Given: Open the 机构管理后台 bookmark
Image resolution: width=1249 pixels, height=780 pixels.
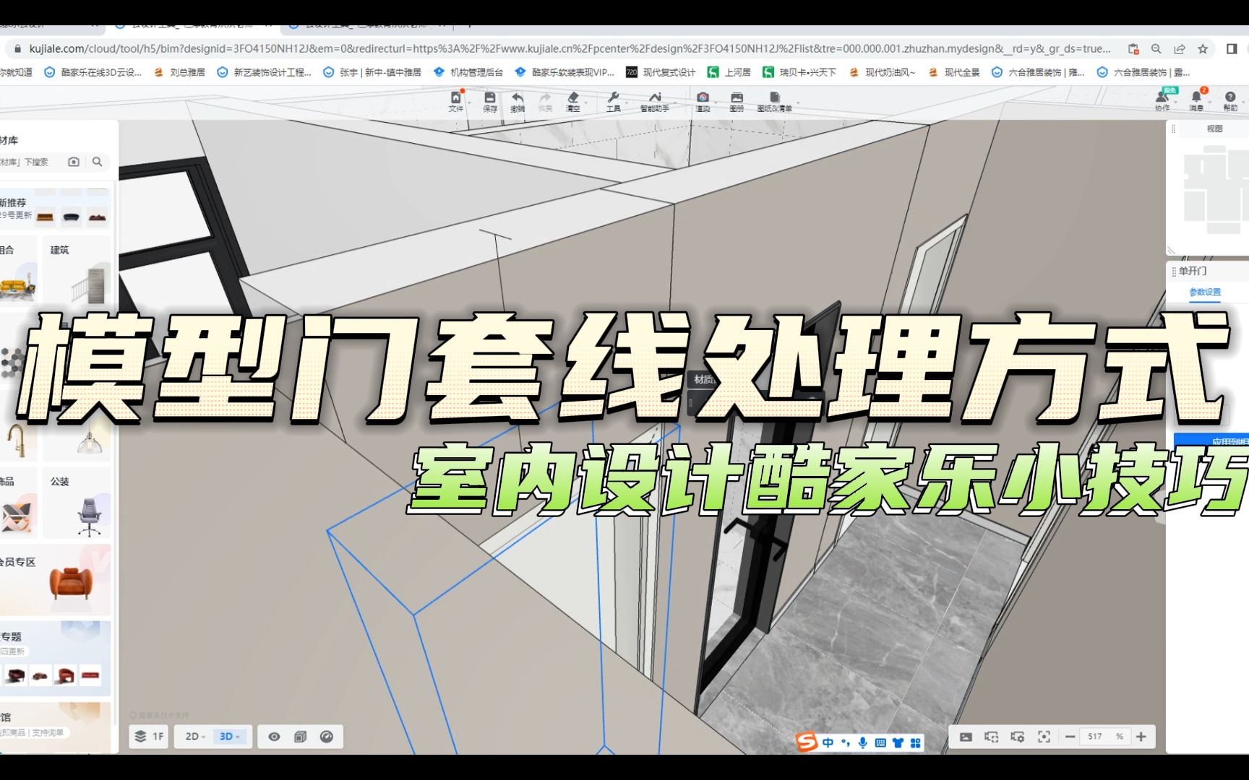Looking at the screenshot, I should point(468,72).
